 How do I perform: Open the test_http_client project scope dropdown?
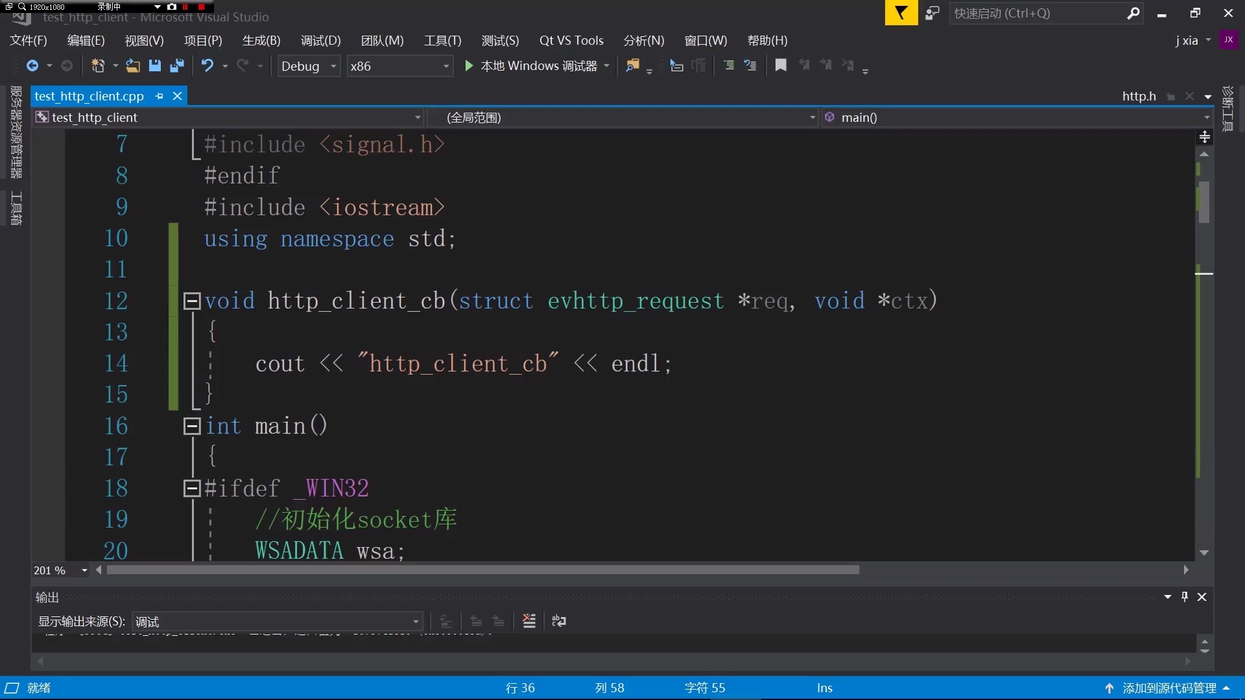(x=228, y=117)
